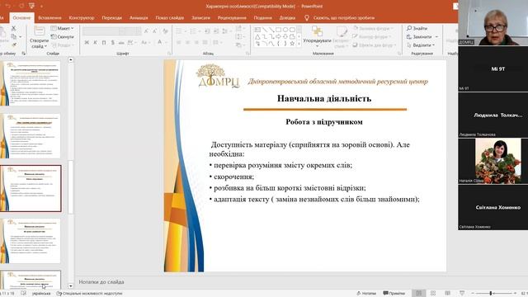Viewport: 528px width, 297px height.
Task: Toggle italic К formatting
Action: [96, 42]
